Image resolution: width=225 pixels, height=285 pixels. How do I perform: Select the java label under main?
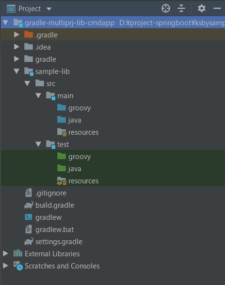[x=75, y=120]
